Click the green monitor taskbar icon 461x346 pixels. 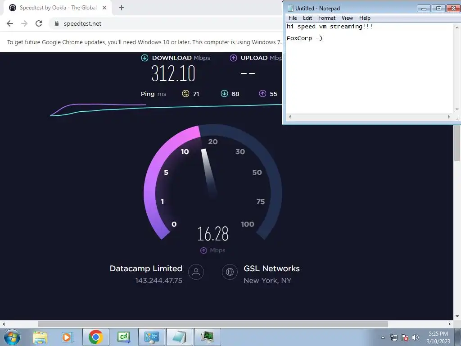pyautogui.click(x=208, y=337)
